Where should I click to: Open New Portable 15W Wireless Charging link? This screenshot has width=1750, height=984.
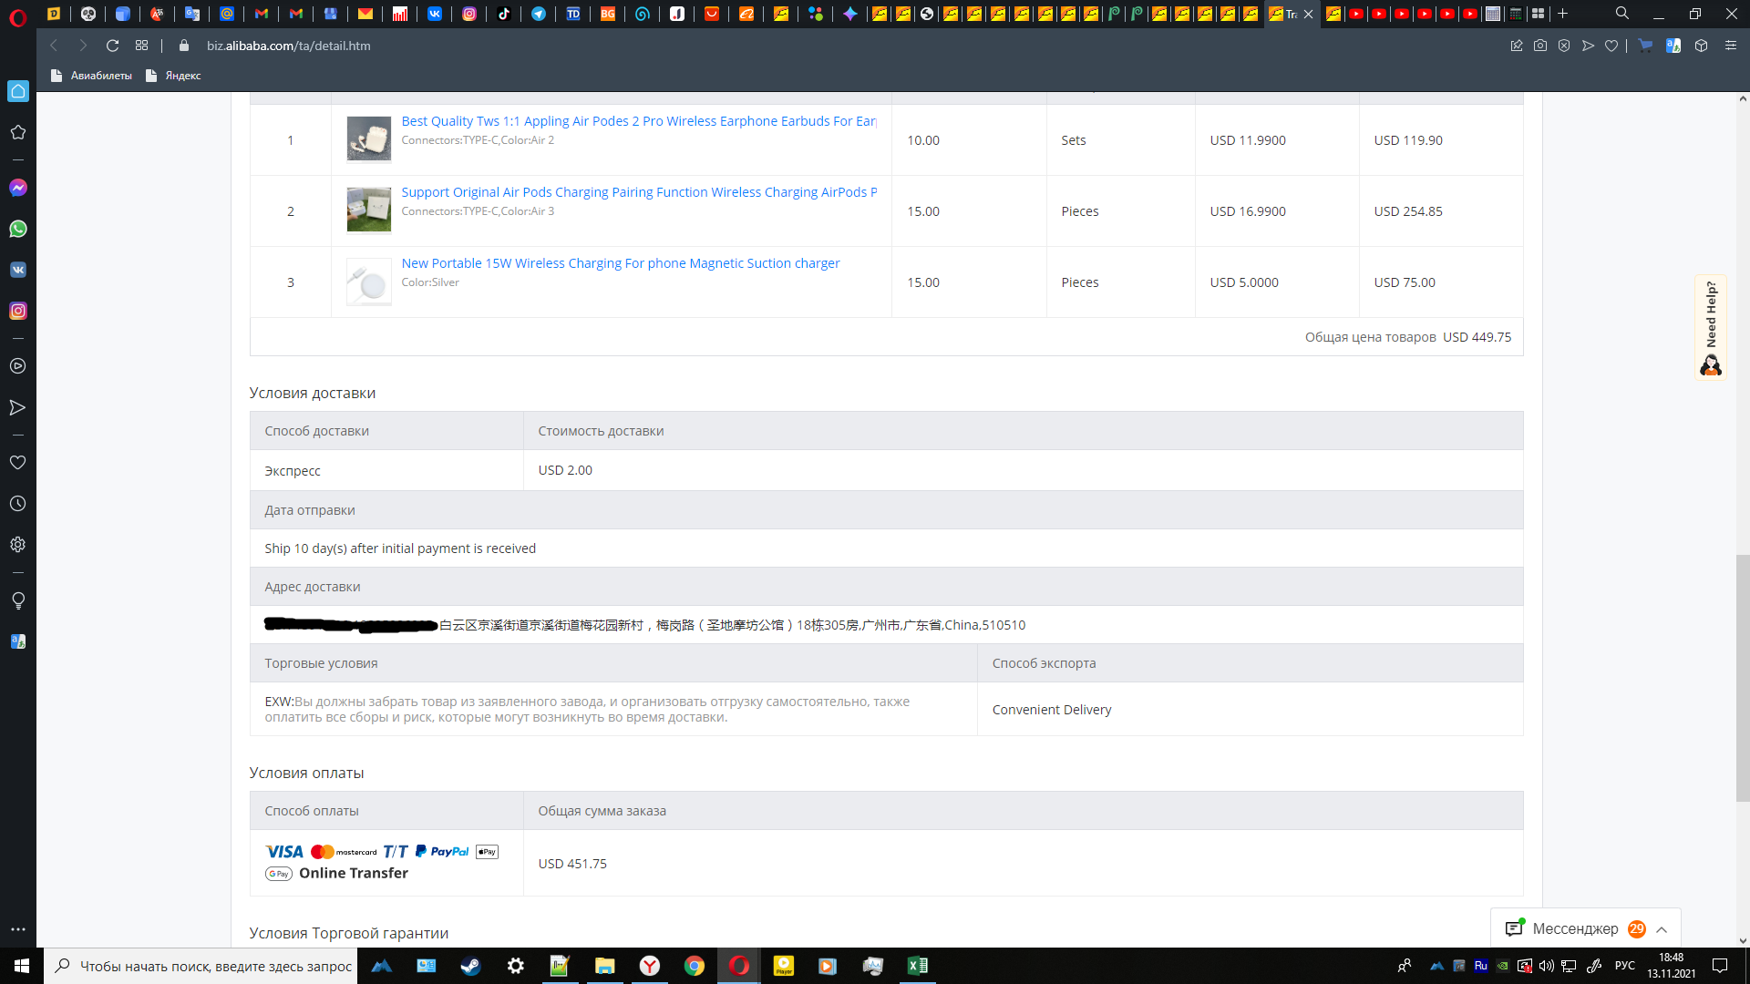(620, 263)
